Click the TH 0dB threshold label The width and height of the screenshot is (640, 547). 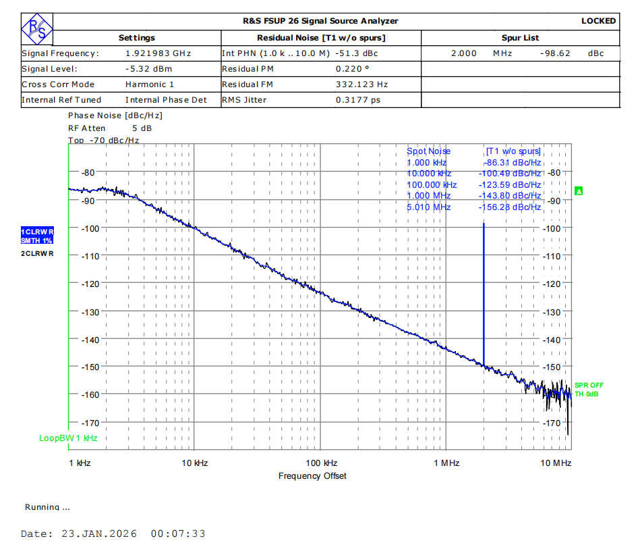[586, 394]
